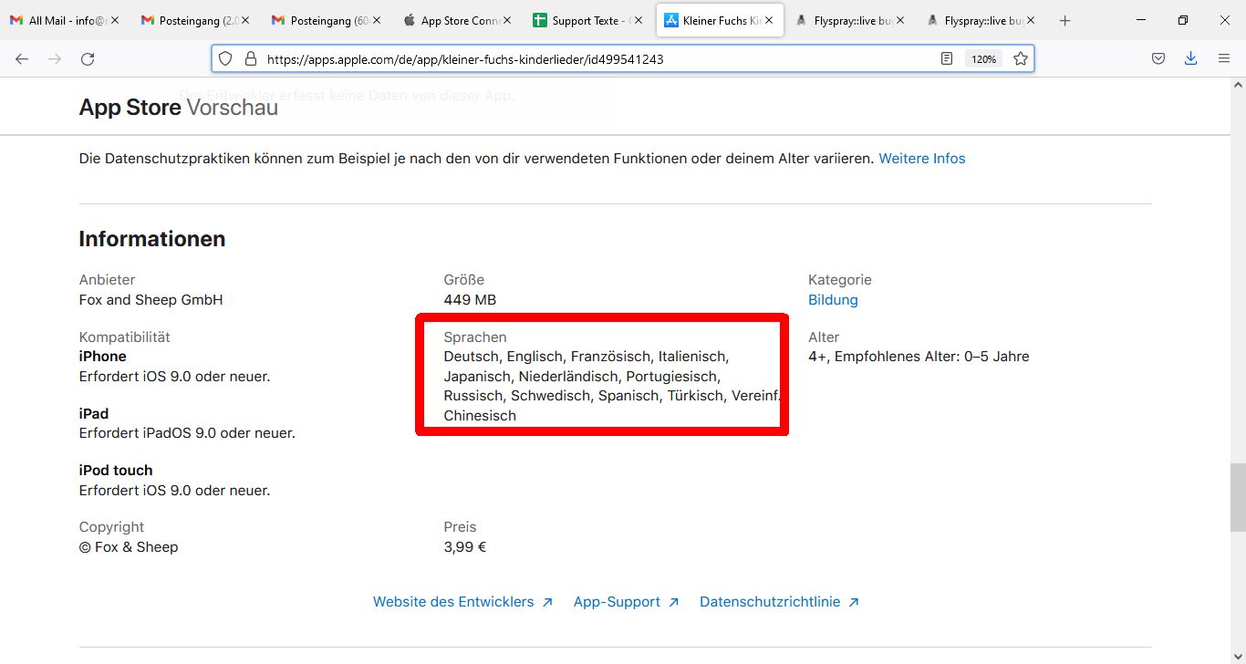Reload the current page
This screenshot has height=664, width=1246.
[88, 58]
